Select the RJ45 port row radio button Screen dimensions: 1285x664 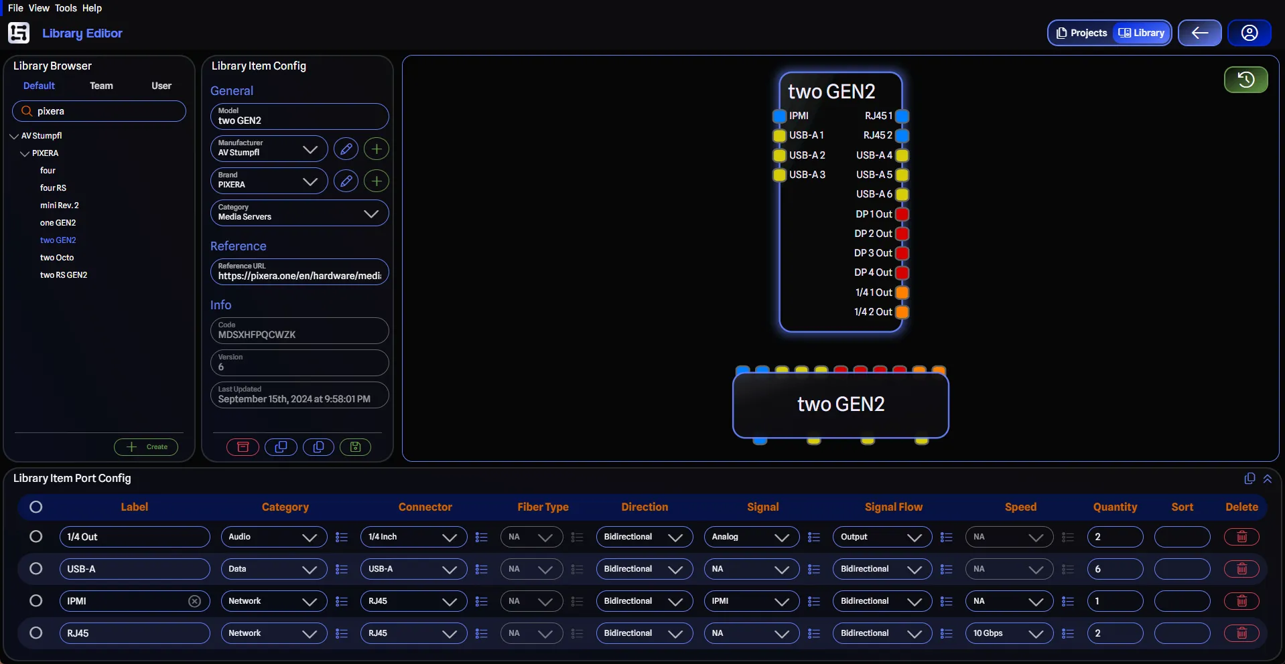pos(36,633)
